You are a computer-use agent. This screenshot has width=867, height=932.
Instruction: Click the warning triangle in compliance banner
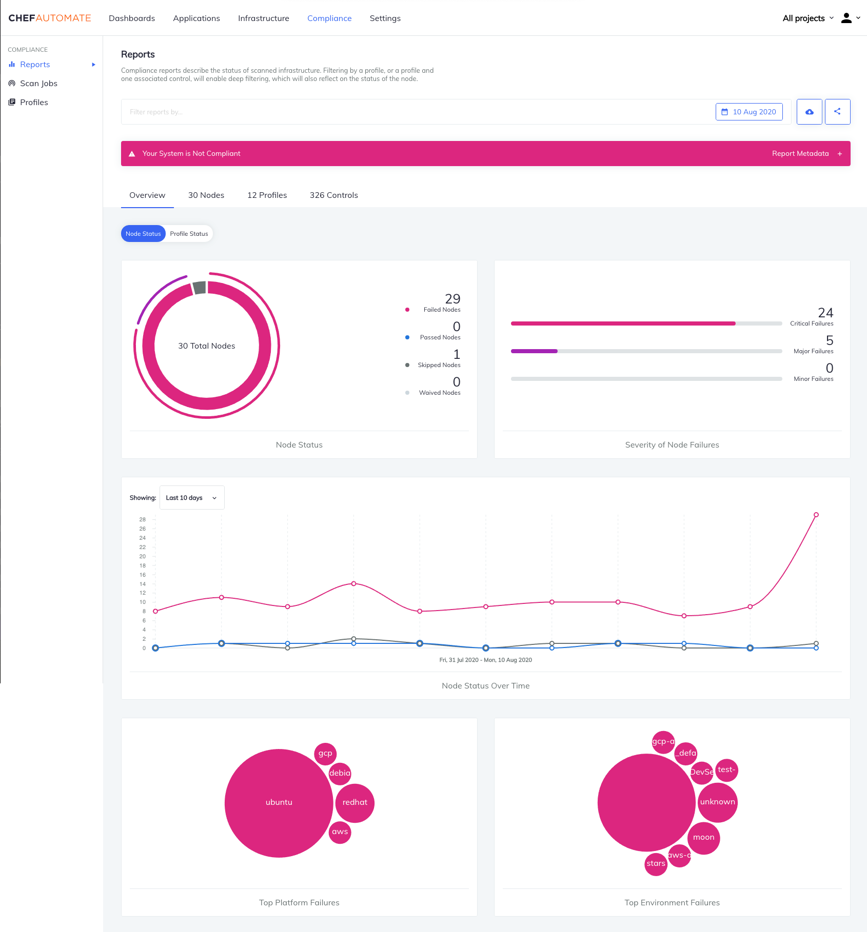(132, 154)
